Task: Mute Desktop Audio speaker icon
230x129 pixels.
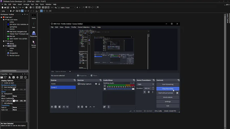Action: 105,89
